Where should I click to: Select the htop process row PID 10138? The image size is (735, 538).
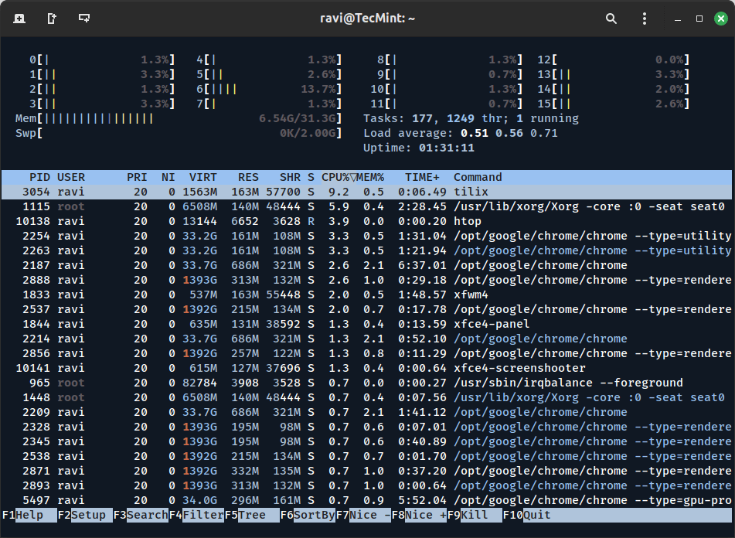pyautogui.click(x=366, y=221)
